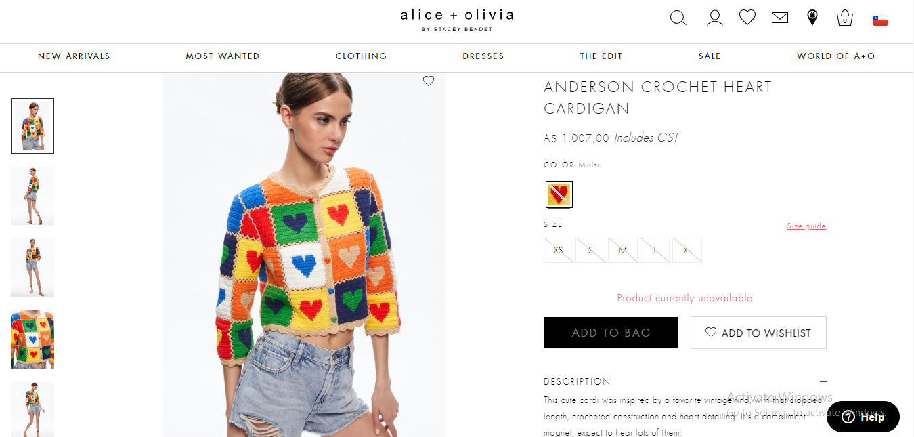914x437 pixels.
Task: Open the store locator pin icon
Action: tap(812, 18)
